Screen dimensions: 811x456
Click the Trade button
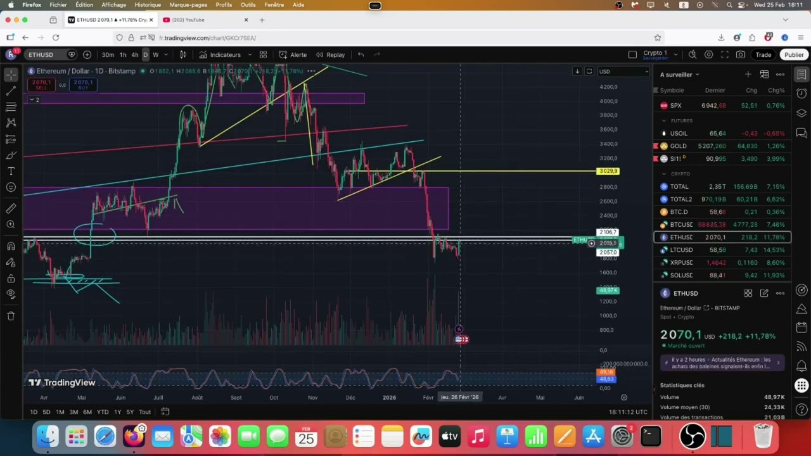(763, 54)
